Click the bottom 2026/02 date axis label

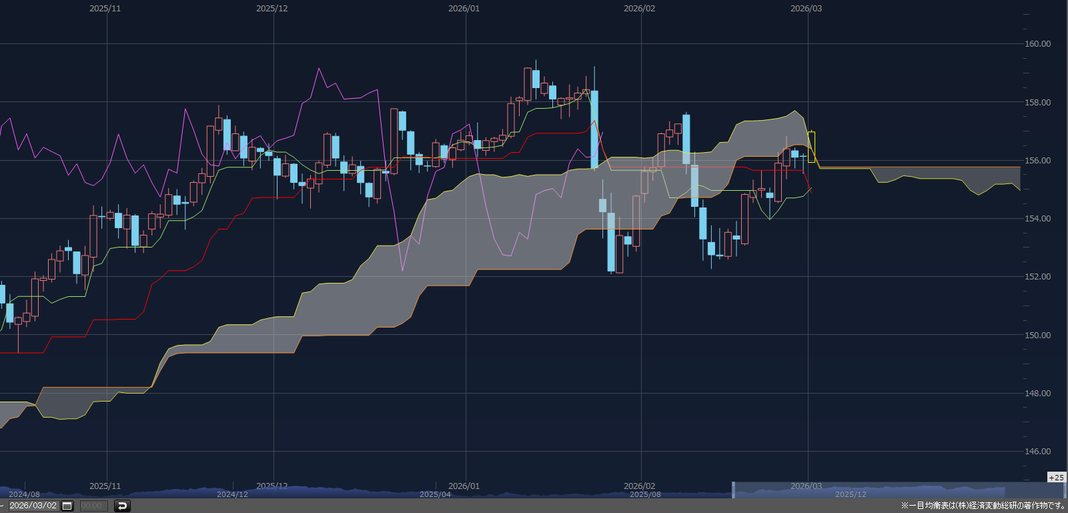point(639,486)
